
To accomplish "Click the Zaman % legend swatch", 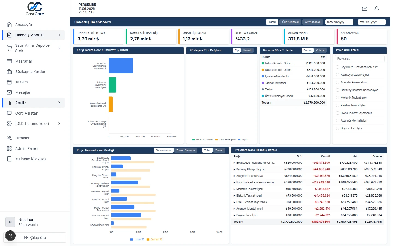I will coord(148,239).
